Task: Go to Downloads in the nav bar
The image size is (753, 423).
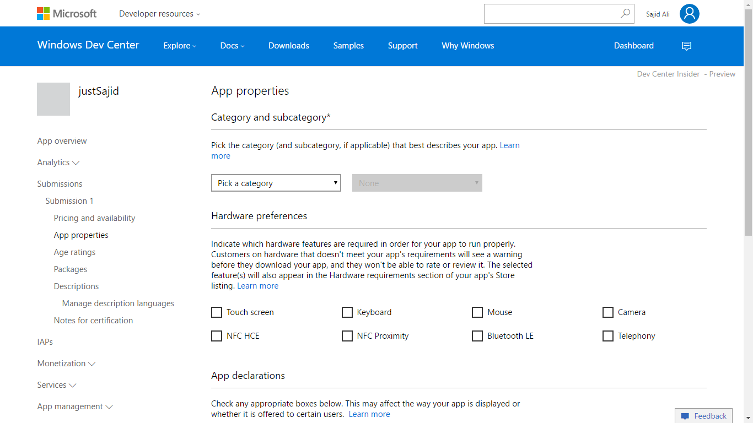Action: (x=289, y=46)
